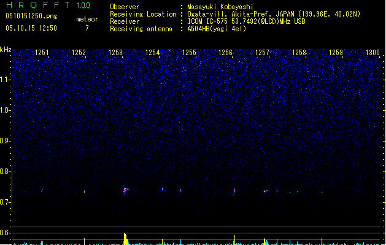Select the file name 0510151250.png

tap(31, 16)
